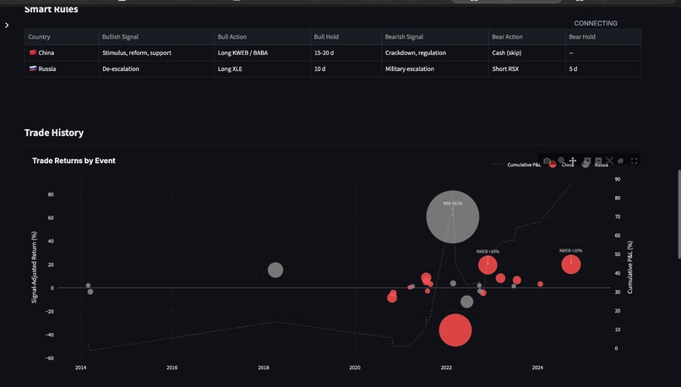Image resolution: width=681 pixels, height=387 pixels.
Task: Open chart in fullscreen mode
Action: [634, 161]
